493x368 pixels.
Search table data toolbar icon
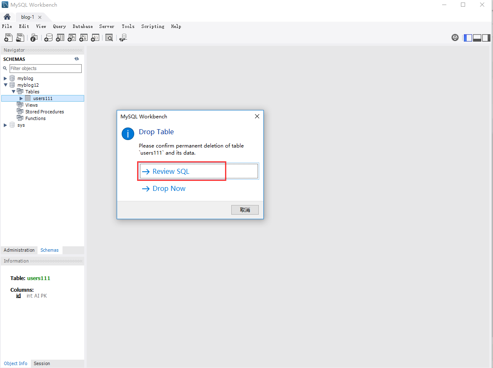(109, 38)
